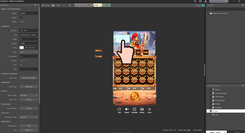Click the Make 1:1 size button

29,130
